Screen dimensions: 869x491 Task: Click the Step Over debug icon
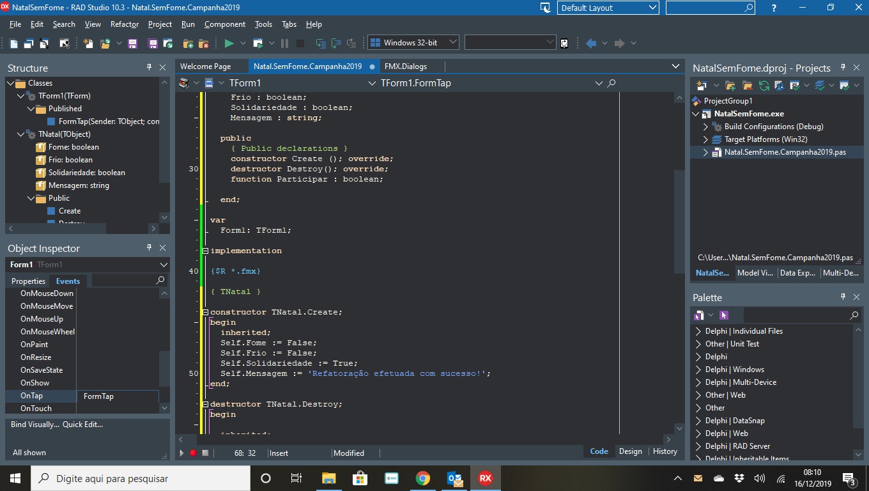click(336, 43)
